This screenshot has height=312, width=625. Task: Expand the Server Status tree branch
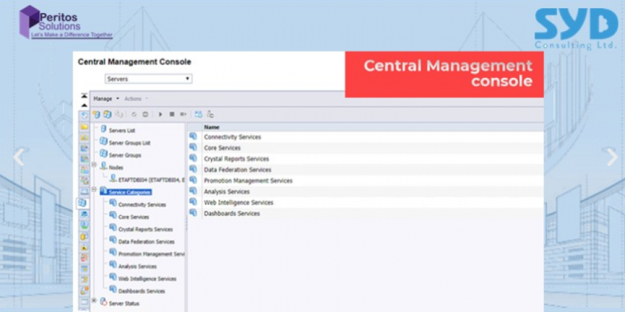[94, 300]
